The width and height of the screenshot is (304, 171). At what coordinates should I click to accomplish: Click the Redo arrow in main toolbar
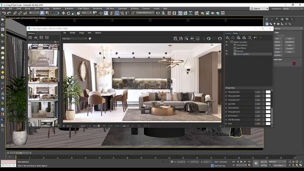(x=9, y=13)
